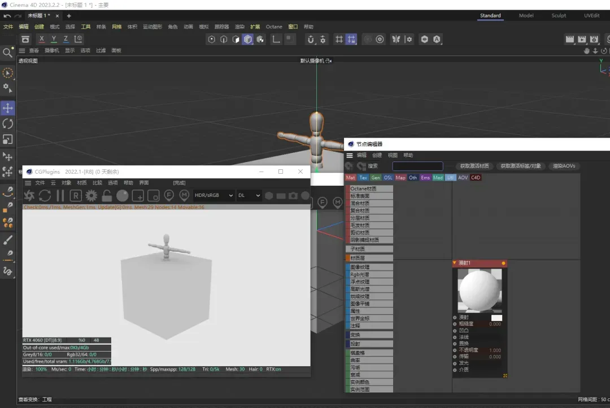Viewport: 610px width, 408px height.
Task: Collapse the 漫射1 node with triangle
Action: [455, 263]
